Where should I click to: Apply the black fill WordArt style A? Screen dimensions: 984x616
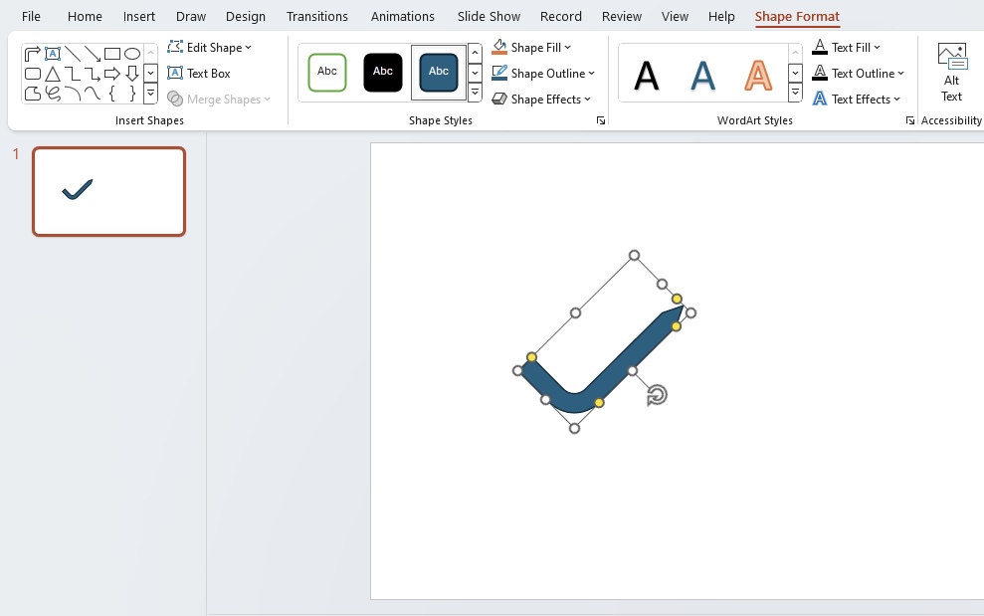647,76
